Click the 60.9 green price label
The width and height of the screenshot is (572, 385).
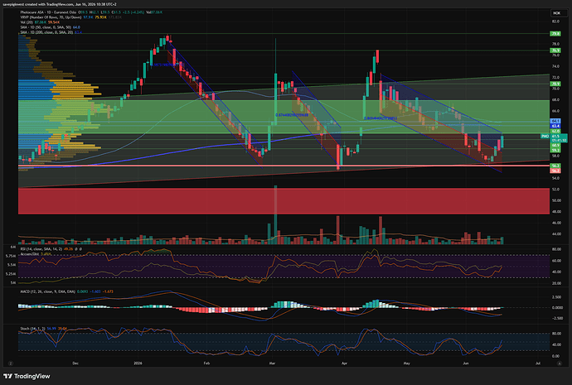coord(555,146)
